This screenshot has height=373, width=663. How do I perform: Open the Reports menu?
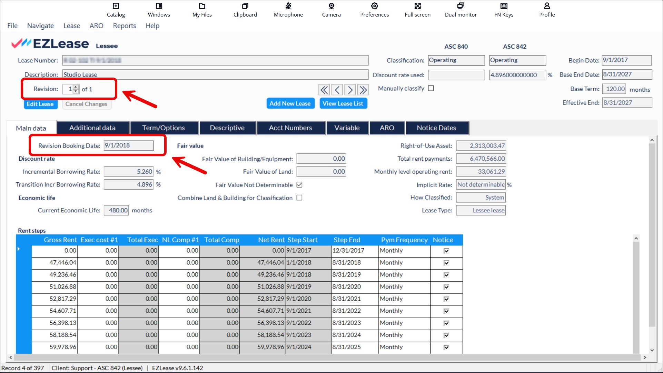pyautogui.click(x=124, y=26)
